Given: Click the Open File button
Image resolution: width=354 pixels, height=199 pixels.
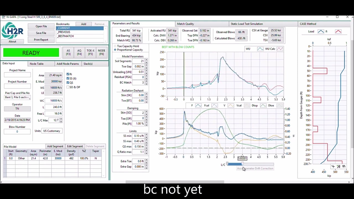Looking at the screenshot, I should (x=41, y=27).
